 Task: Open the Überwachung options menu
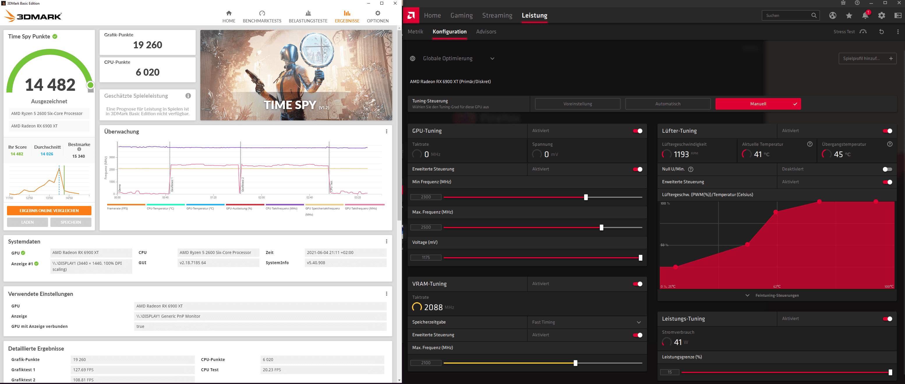click(x=386, y=131)
